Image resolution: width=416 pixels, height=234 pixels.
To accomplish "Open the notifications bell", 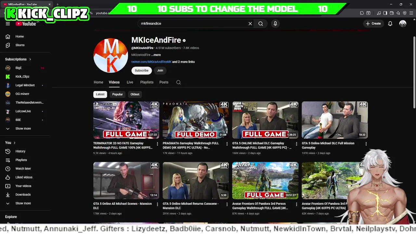I will click(x=390, y=23).
